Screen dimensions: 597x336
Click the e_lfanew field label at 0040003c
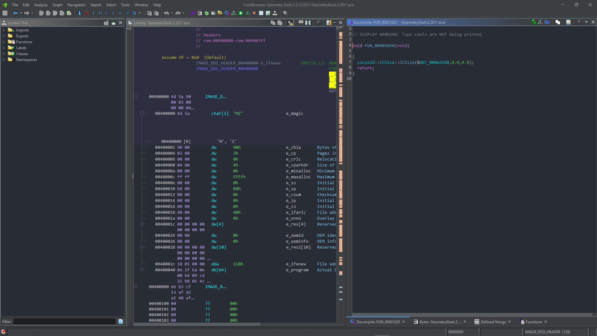pos(296,264)
